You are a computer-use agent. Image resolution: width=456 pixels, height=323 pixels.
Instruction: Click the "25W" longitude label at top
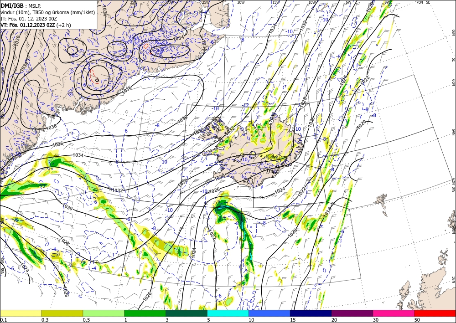[206, 2]
